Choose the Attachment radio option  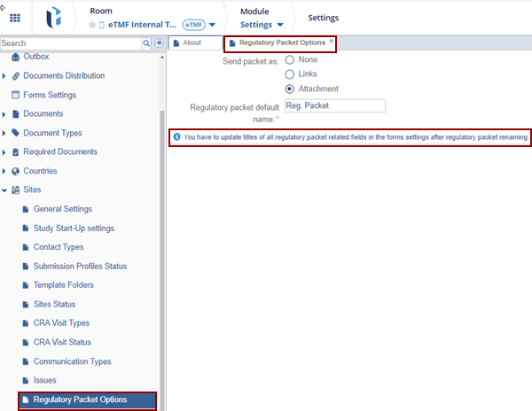[x=289, y=89]
